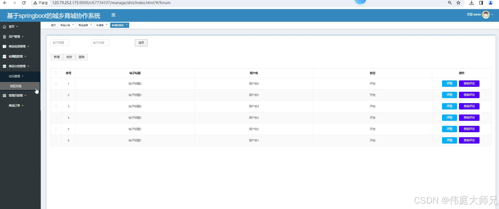Screen dimensions: 499x209
Task: Reload the page with the refresh icon
Action: 24,3
